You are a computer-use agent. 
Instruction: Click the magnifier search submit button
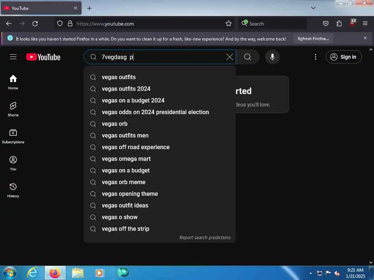(248, 57)
